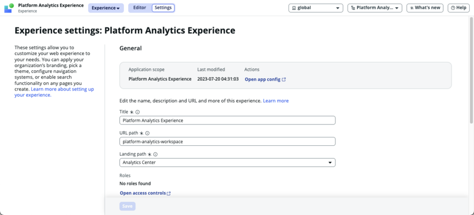The width and height of the screenshot is (474, 215).
Task: Click Platform Analytics Experience title in header
Action: (51, 5)
